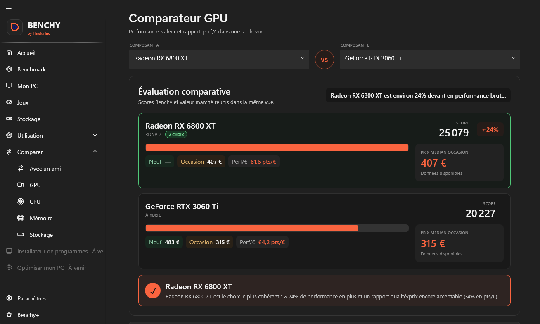
Task: Click the 20 227 score value
Action: point(481,213)
